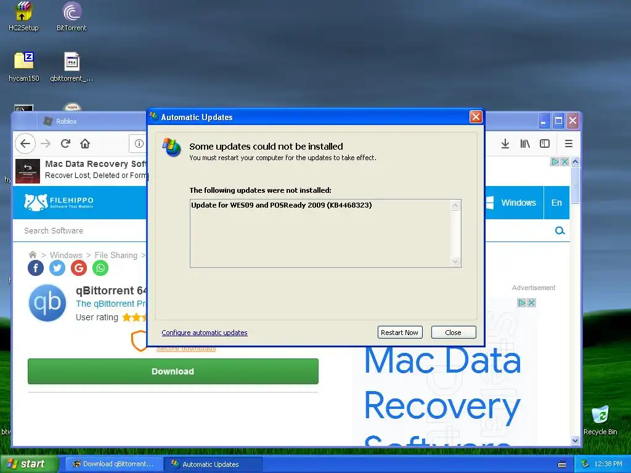
Task: Click the Mac Data Recovery ad thumbnail
Action: point(27,171)
